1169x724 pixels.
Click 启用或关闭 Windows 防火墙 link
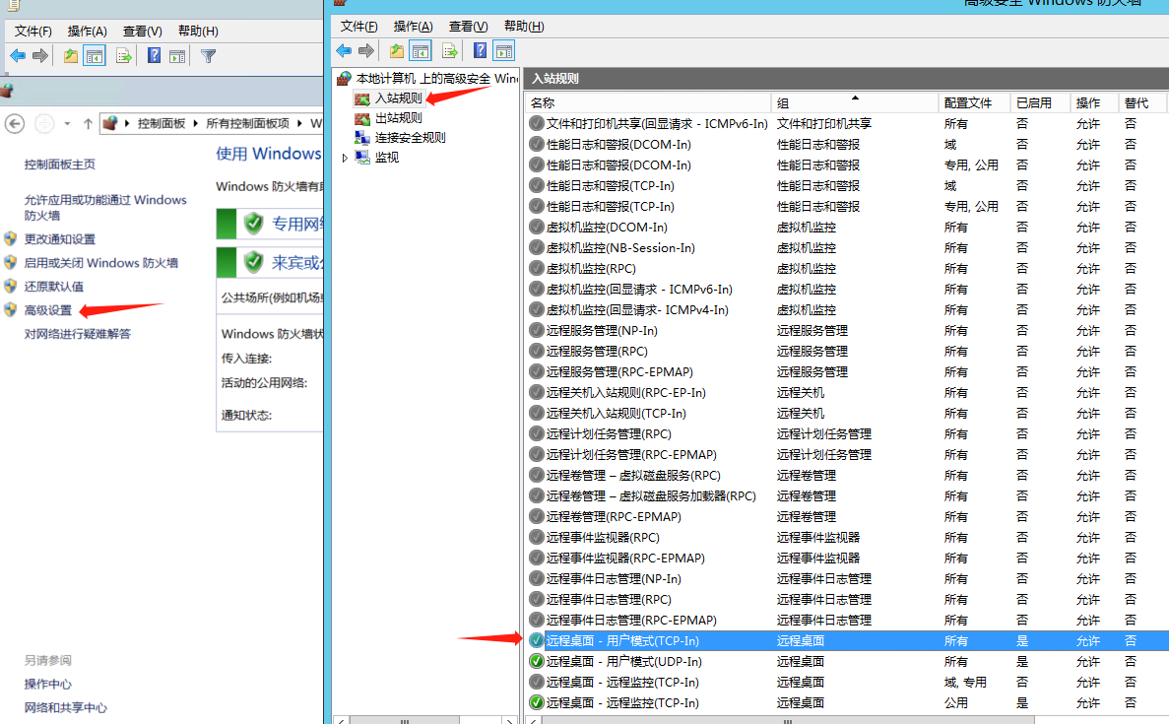[101, 262]
